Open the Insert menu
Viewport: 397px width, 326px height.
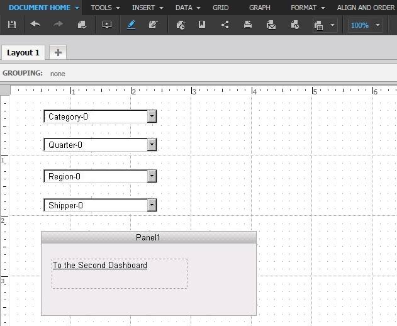point(147,8)
